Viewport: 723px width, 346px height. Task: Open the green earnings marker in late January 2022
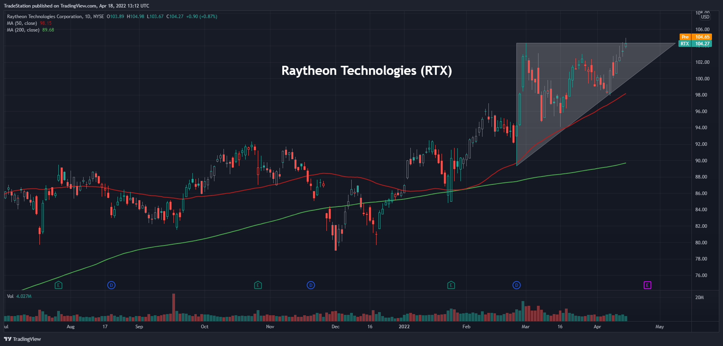tap(451, 285)
